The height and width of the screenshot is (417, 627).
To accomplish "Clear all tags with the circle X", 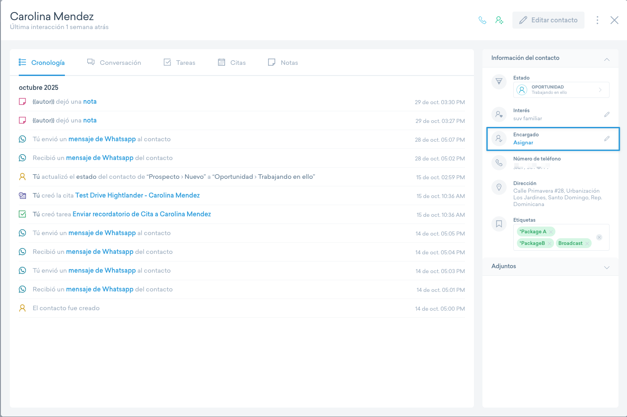I will [599, 237].
